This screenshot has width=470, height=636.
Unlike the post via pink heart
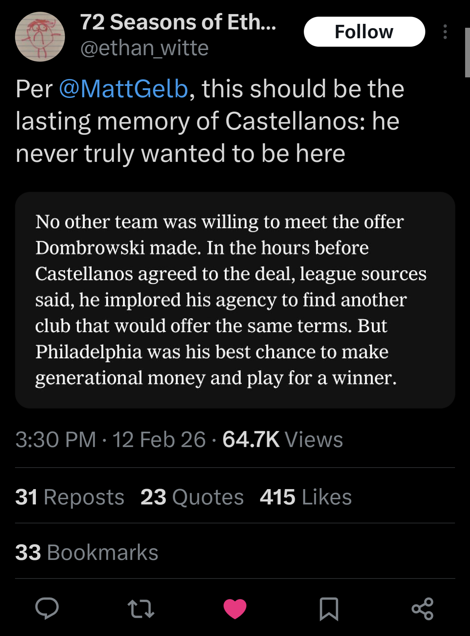[x=235, y=609]
